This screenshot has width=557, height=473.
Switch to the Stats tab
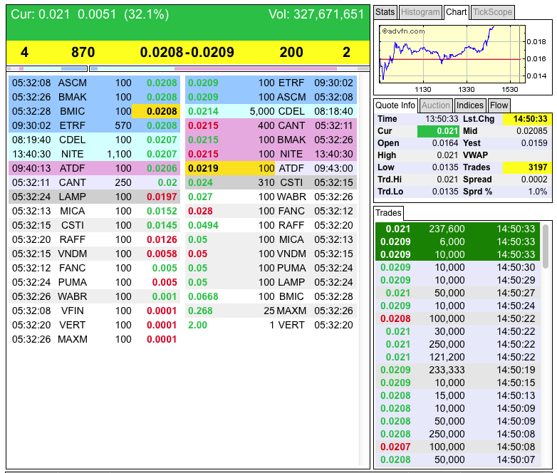385,12
